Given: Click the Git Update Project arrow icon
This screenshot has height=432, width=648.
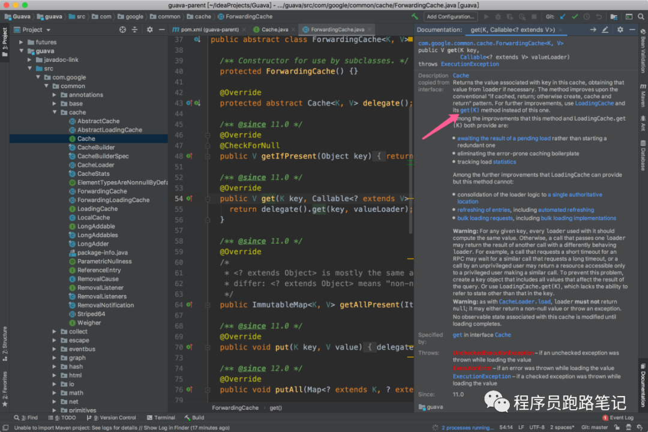Looking at the screenshot, I should coord(563,17).
